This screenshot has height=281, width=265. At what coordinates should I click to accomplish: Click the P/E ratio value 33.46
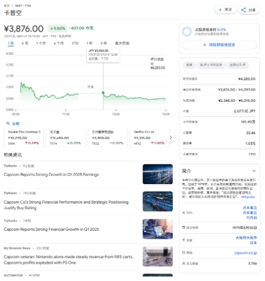(x=251, y=133)
